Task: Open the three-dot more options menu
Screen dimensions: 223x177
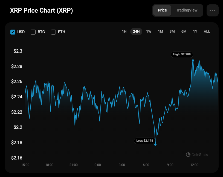Action: [x=213, y=10]
